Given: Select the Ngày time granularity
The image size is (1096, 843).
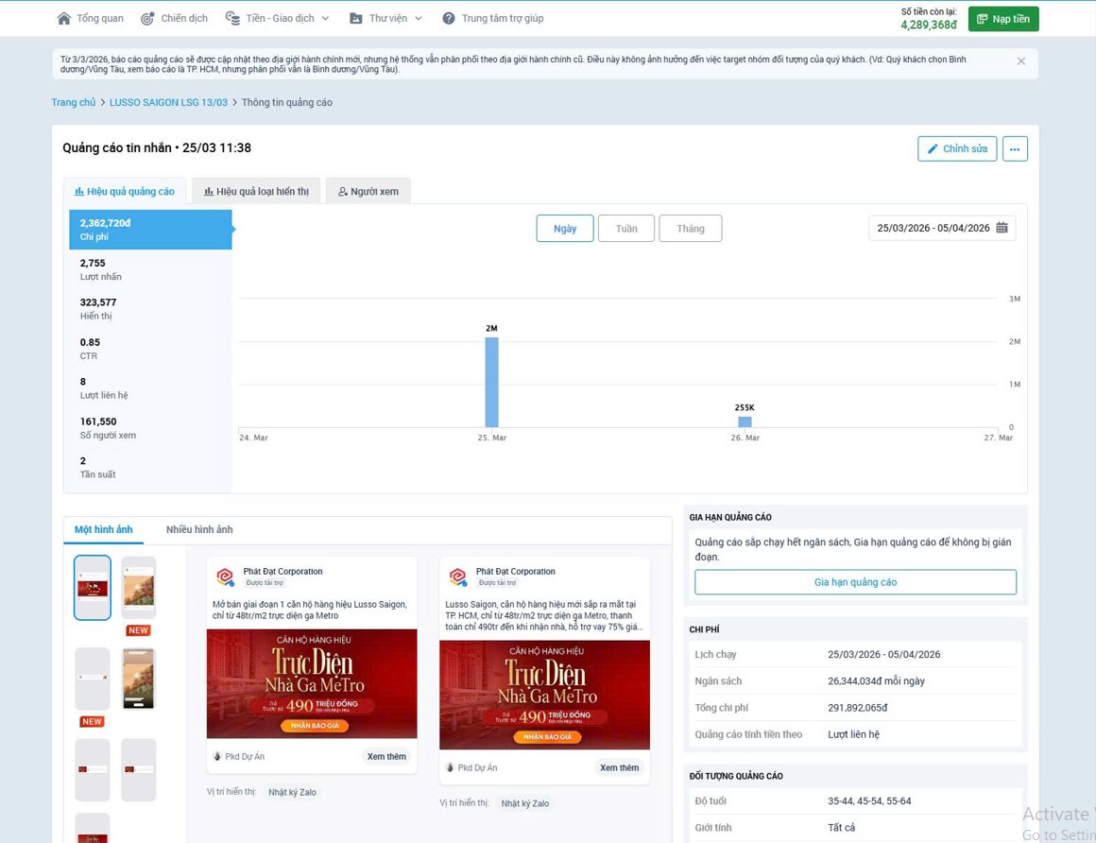Looking at the screenshot, I should pos(564,229).
